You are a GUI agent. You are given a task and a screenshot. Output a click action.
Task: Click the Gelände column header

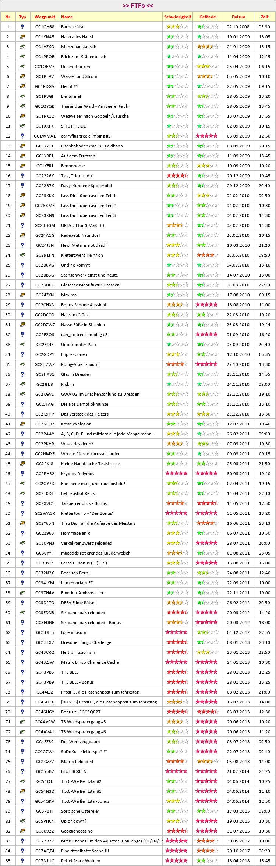coord(208,17)
